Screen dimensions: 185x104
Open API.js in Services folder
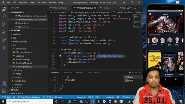pos(18,74)
